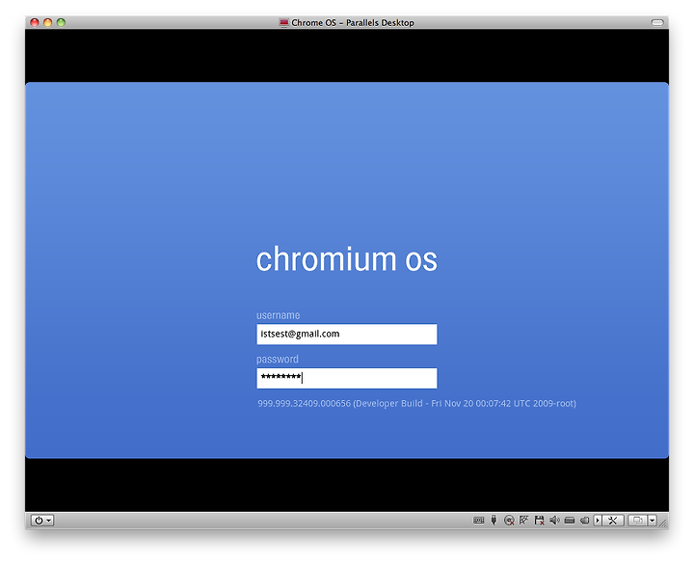Click the toolbar toggle pill button in title bar

click(657, 22)
